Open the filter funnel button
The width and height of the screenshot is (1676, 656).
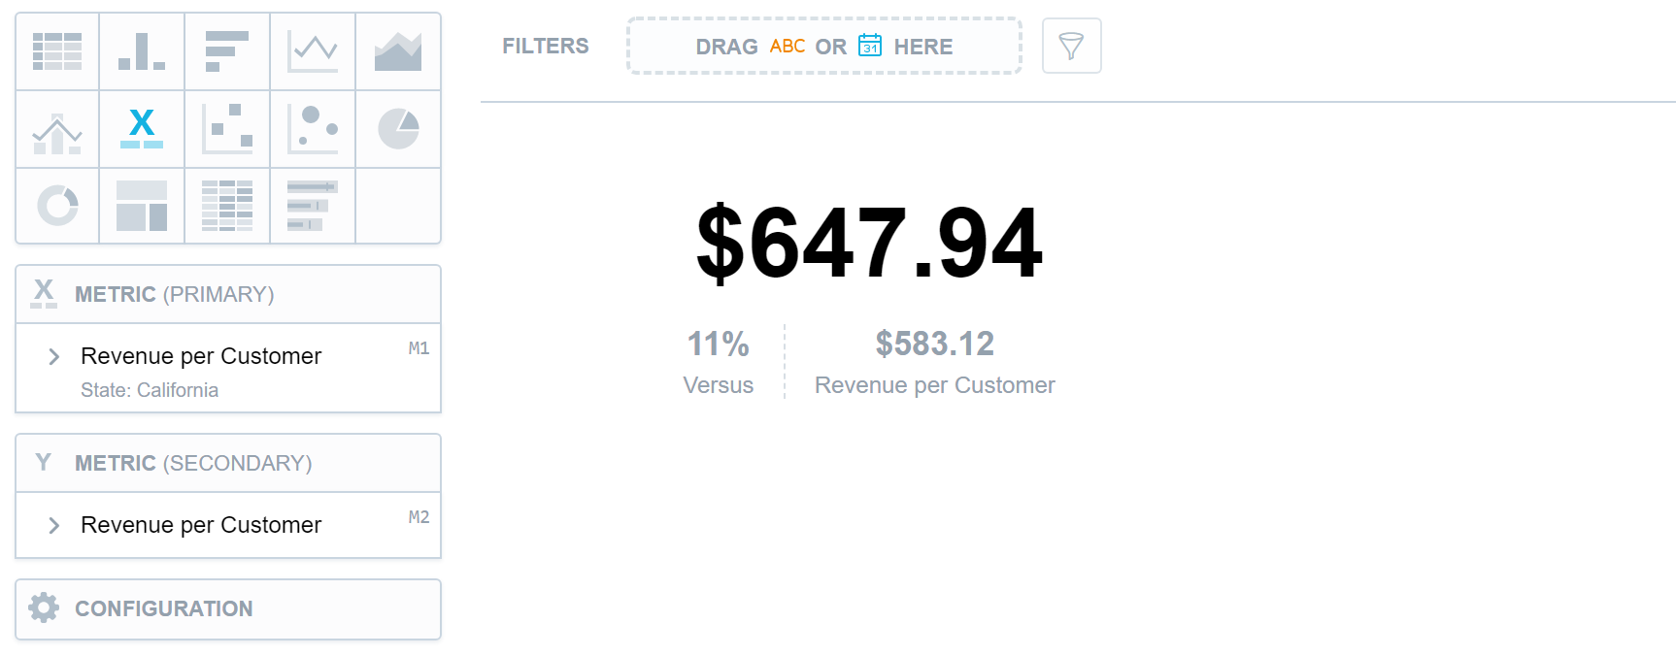tap(1071, 46)
